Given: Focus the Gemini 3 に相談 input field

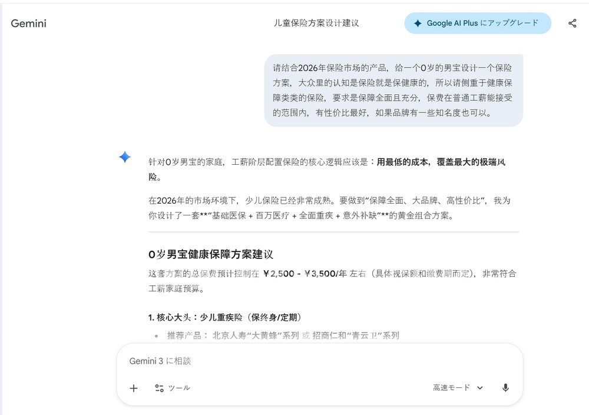Looking at the screenshot, I should tap(318, 361).
